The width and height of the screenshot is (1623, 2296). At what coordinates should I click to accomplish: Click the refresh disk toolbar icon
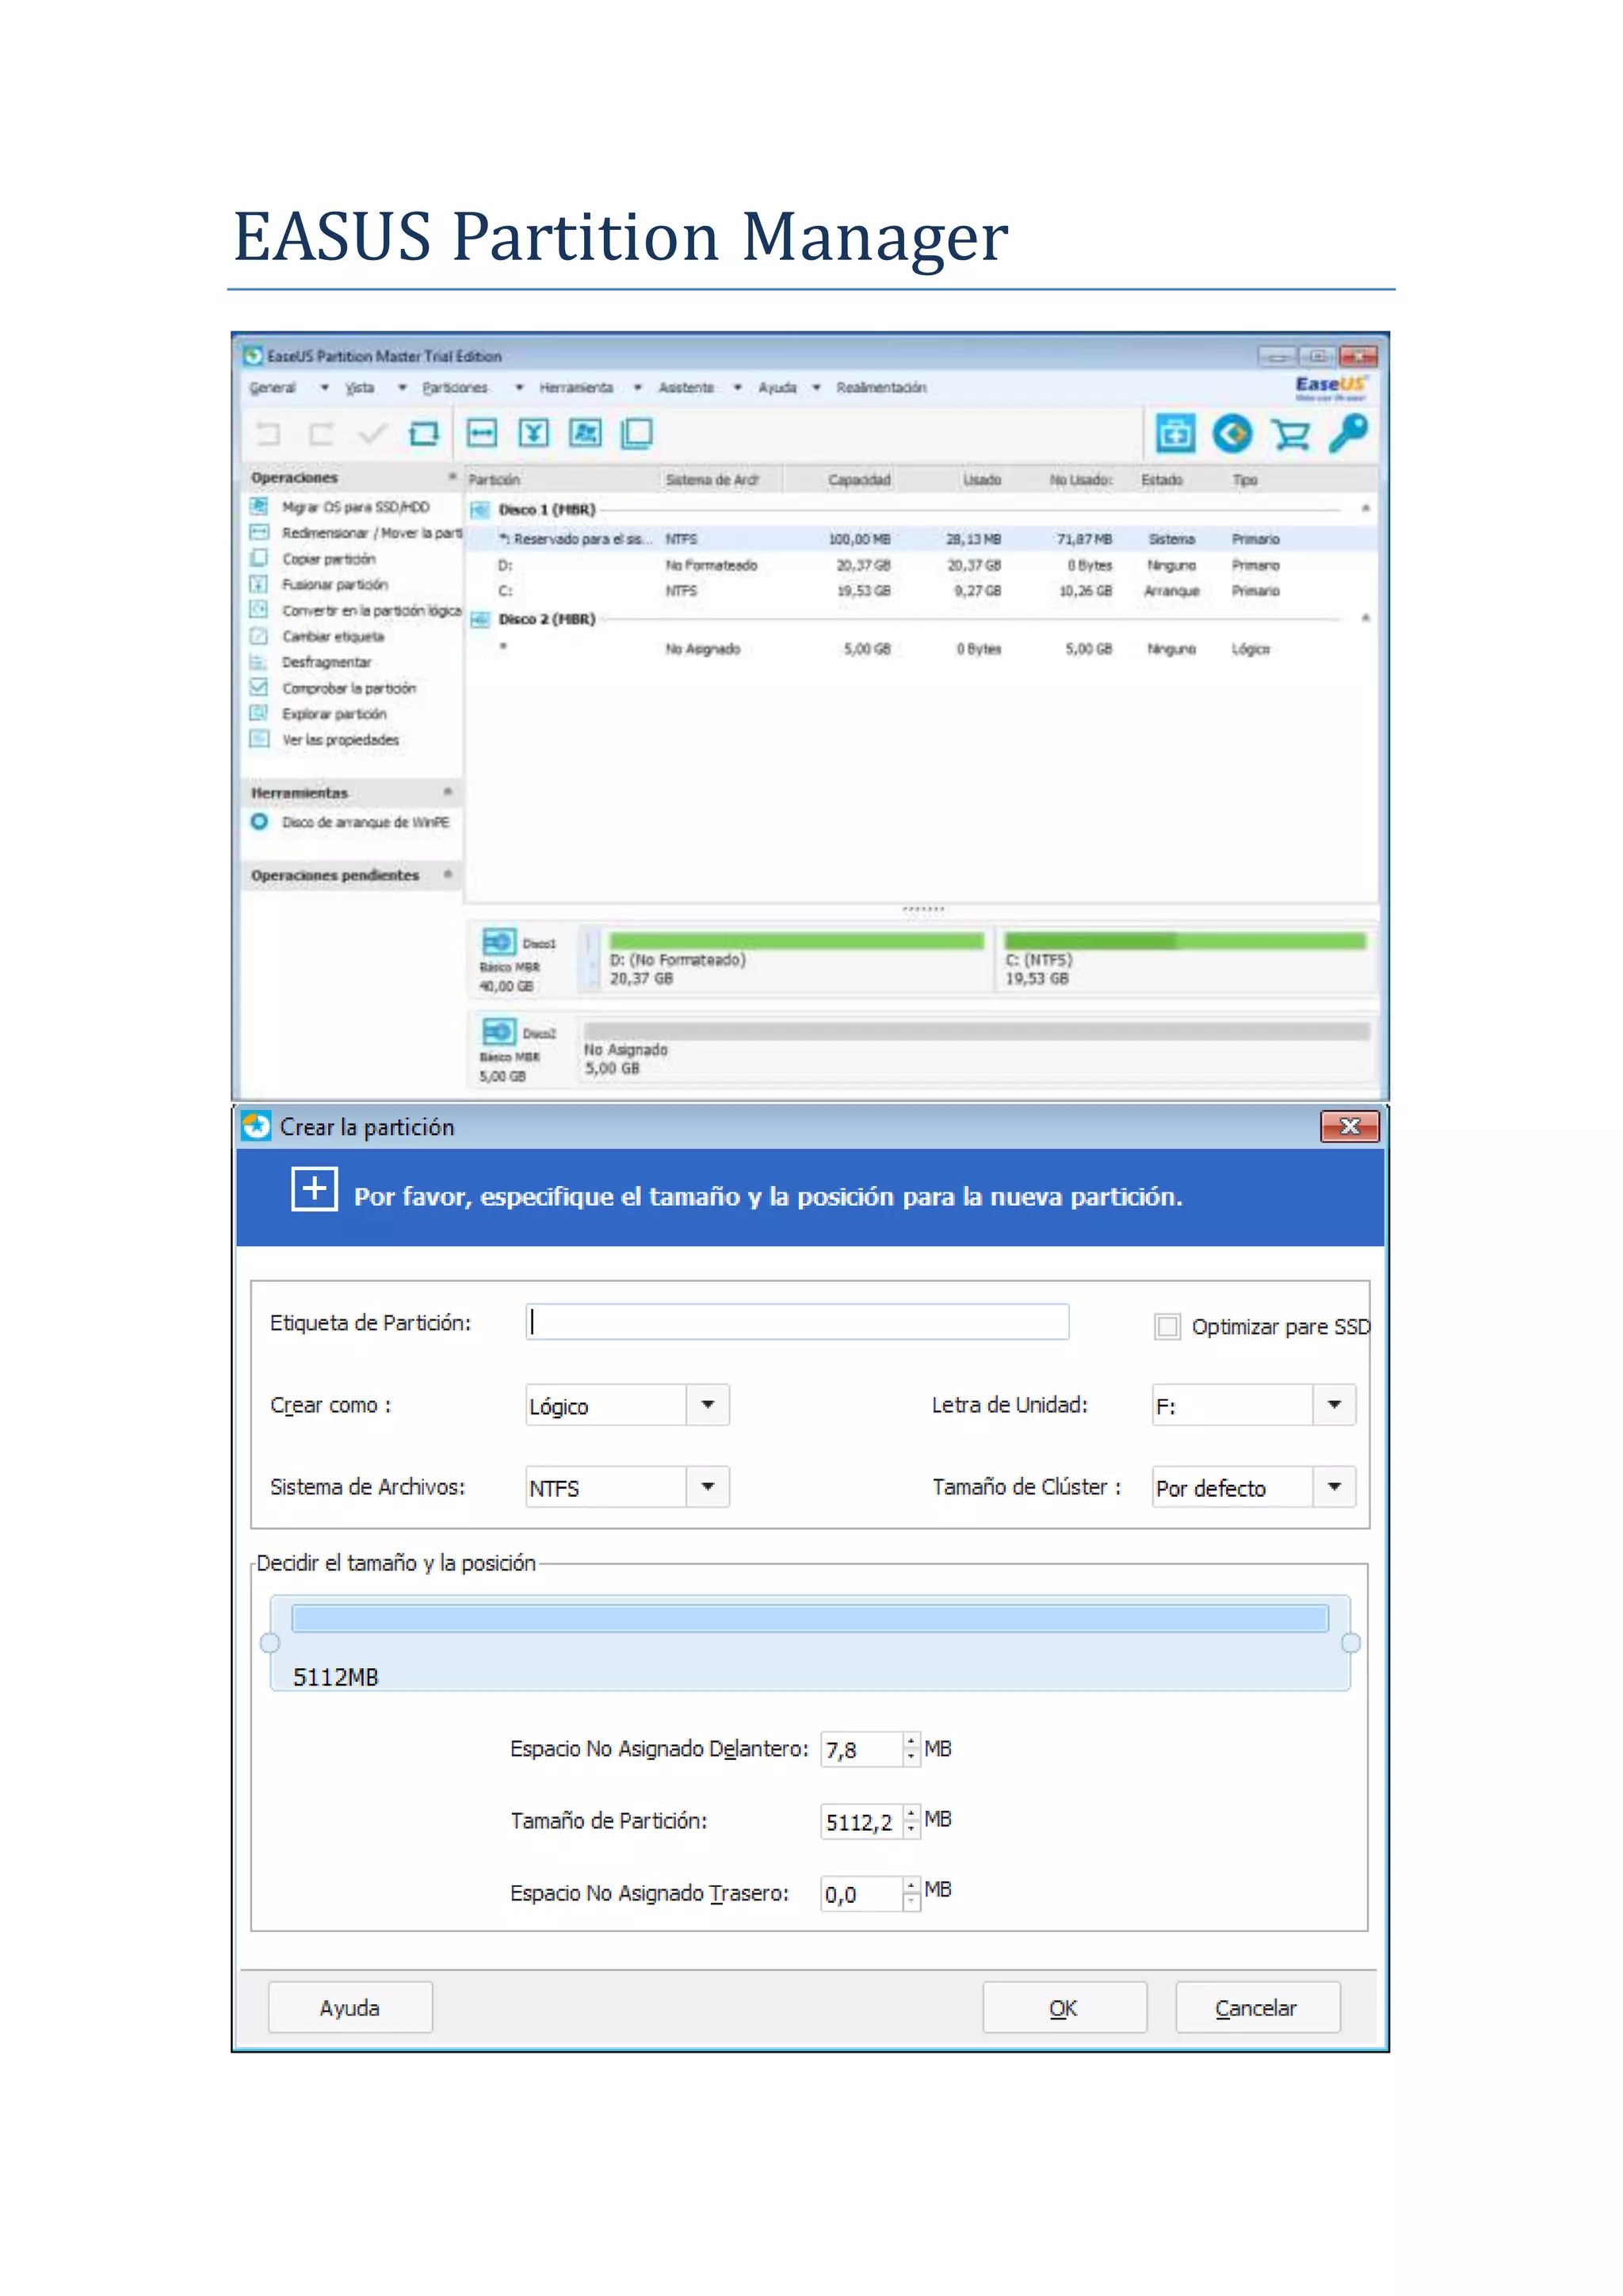[424, 433]
